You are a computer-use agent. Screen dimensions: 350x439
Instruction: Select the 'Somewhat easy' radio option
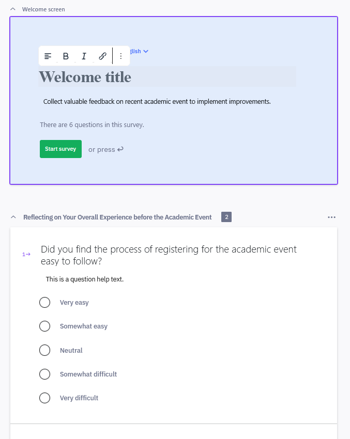coord(45,326)
